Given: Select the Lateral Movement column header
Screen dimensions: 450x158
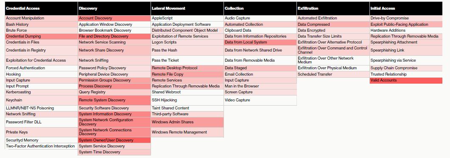Looking at the screenshot, I should tap(187, 8).
